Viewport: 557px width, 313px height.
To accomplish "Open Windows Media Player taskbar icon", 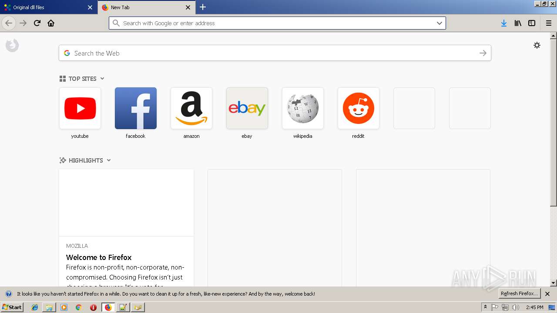I will pyautogui.click(x=64, y=307).
